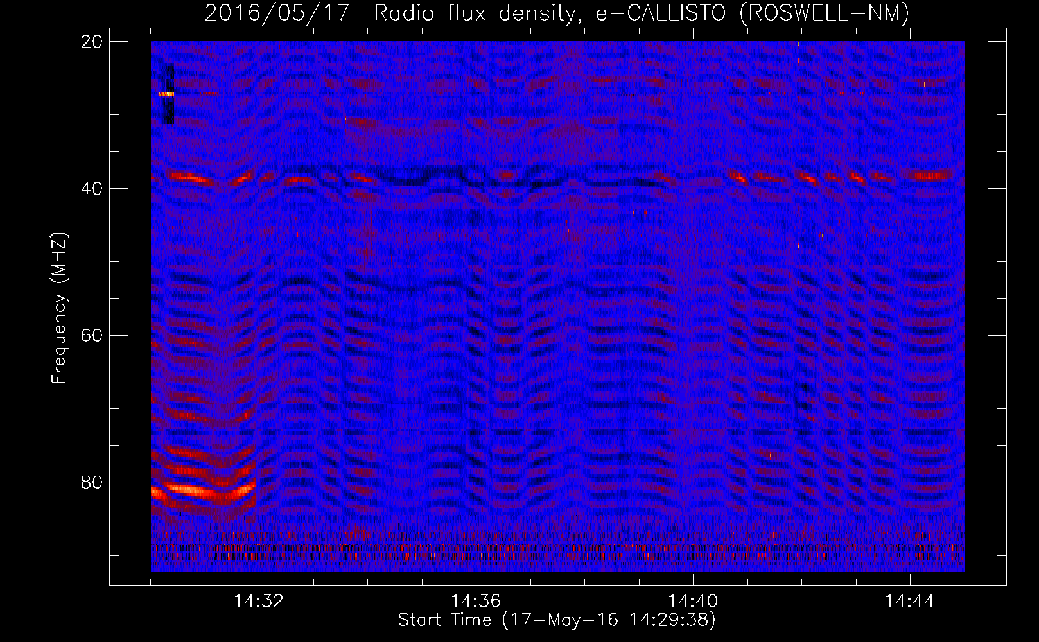
Task: Click the '14:44' time tick label
Action: pos(910,601)
